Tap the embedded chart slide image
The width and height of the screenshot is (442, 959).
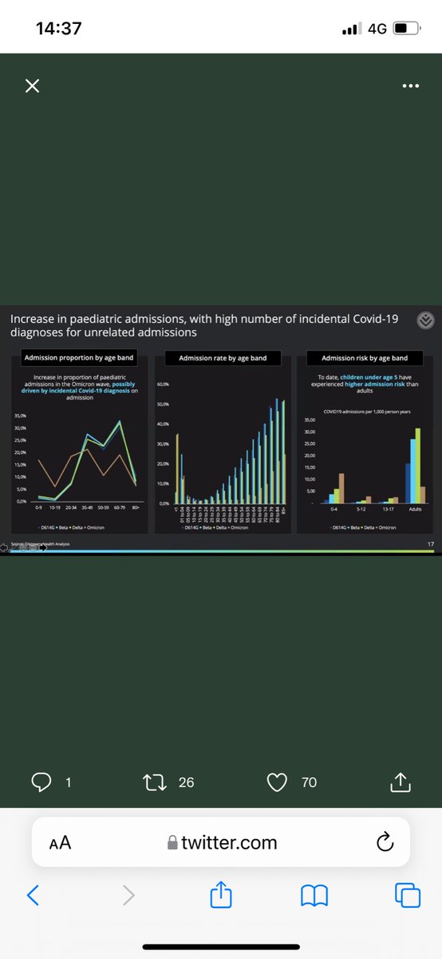[x=221, y=432]
